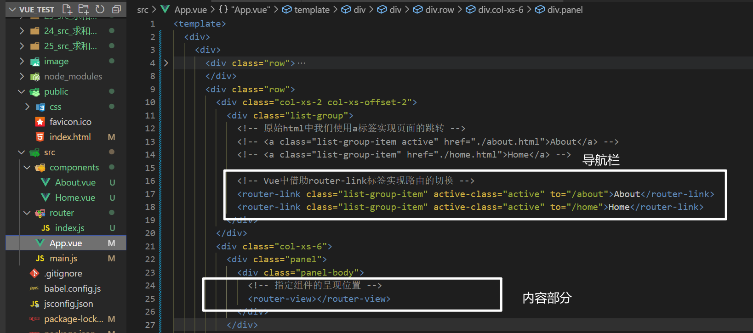Click the JS icon beside router index.js
This screenshot has width=753, height=333.
coord(46,228)
